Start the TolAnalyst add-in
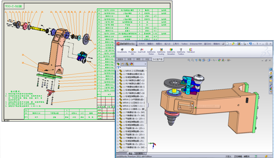Viewport: 274px width, 158px height. tap(191, 51)
